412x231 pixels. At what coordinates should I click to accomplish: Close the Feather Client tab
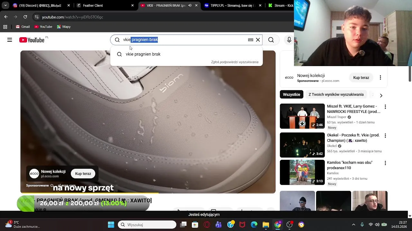click(x=132, y=5)
